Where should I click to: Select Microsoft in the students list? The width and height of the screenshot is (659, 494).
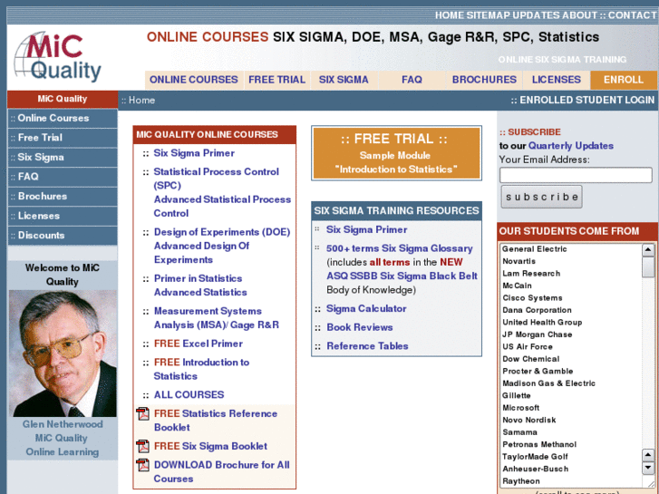[520, 407]
